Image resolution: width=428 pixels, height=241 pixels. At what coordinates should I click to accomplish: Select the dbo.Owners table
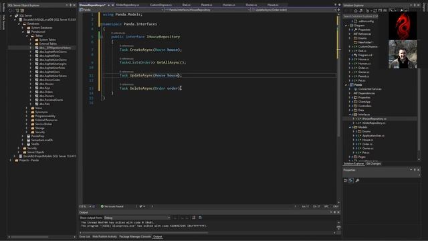[x=46, y=96]
